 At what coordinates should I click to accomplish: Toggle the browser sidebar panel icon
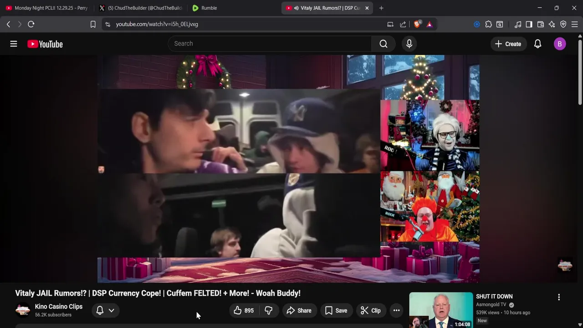click(529, 24)
